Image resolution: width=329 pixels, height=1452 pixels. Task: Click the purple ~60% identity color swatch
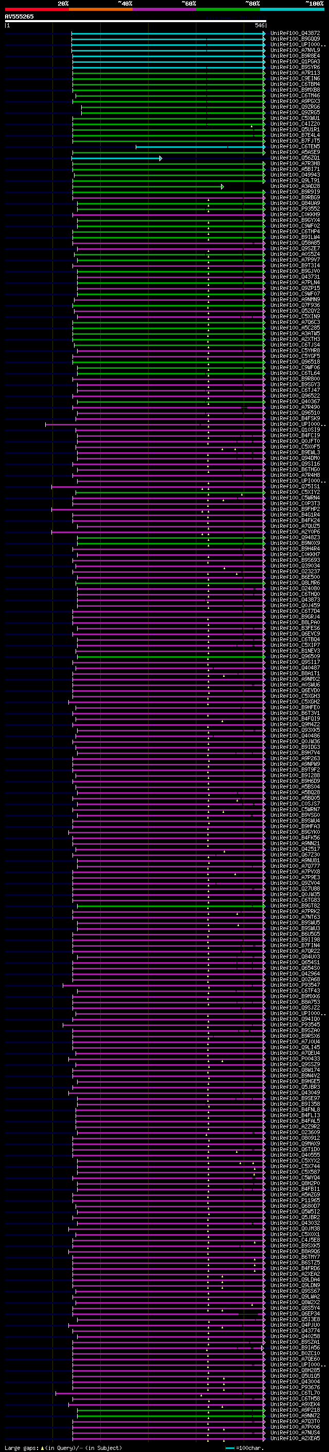coord(164,10)
